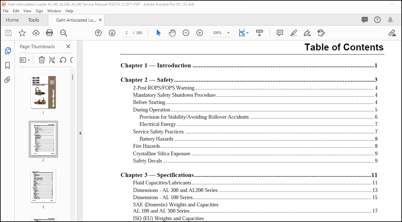The image size is (402, 222).
Task: Open fit page scrolling options
Action: [244, 33]
